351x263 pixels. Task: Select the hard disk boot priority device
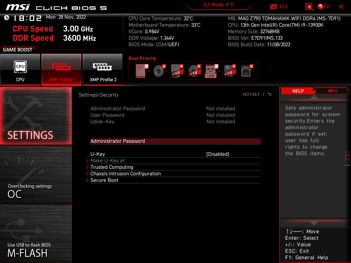pos(142,71)
